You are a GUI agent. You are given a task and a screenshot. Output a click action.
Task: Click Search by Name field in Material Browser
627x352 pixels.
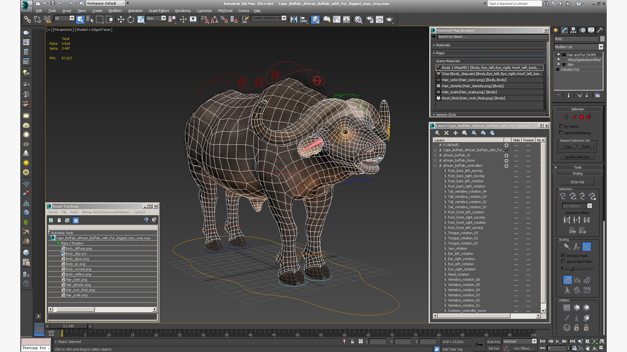tap(492, 37)
